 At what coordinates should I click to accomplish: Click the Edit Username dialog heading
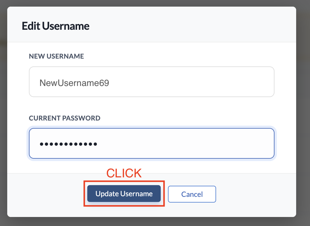[56, 26]
